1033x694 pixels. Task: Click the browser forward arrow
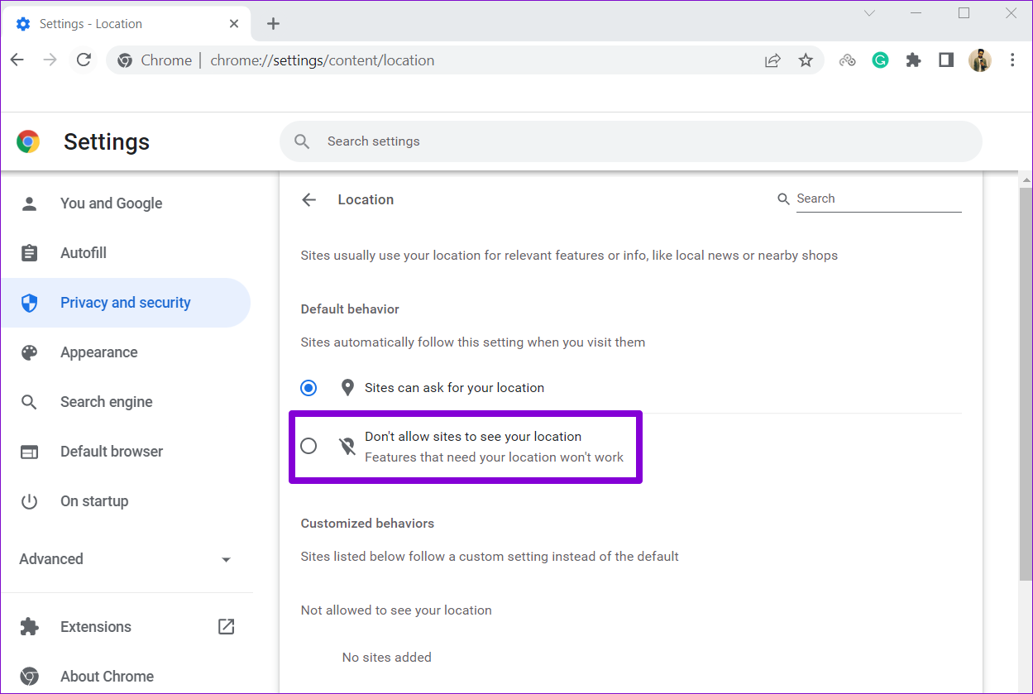click(x=50, y=60)
